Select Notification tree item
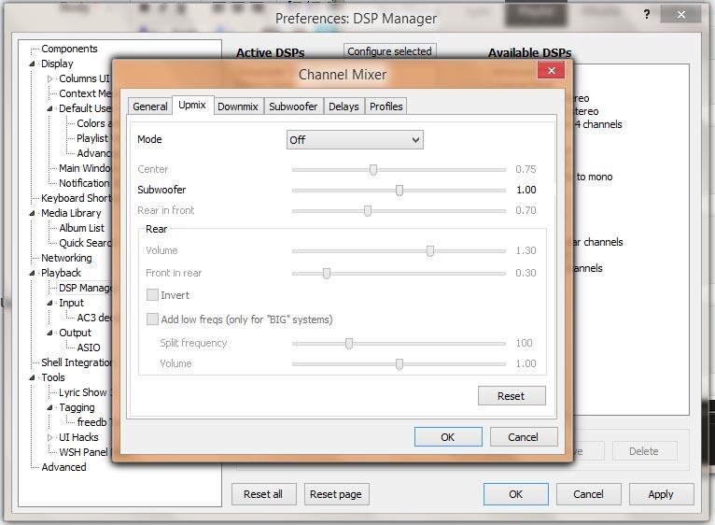Screen dimensions: 715x525 (x=85, y=183)
